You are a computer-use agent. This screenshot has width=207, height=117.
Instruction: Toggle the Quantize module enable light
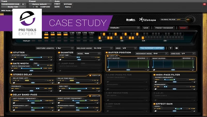pos(59,53)
